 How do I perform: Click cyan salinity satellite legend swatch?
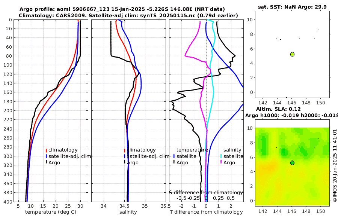pyautogui.click(x=221, y=156)
